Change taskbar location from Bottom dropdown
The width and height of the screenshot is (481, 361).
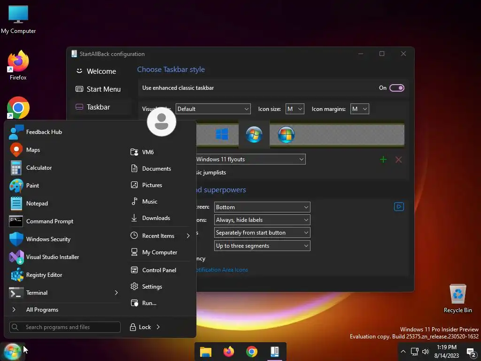262,207
